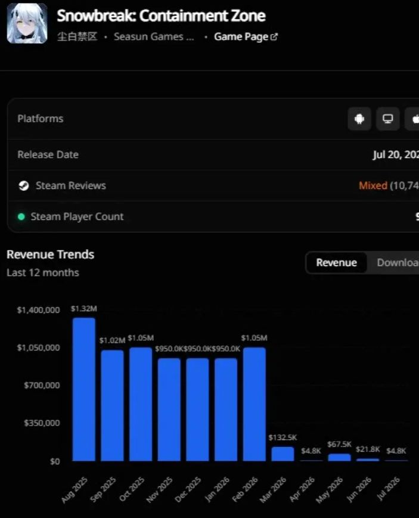This screenshot has height=518, width=419.
Task: Click the Seasun Games developer name
Action: [x=154, y=37]
